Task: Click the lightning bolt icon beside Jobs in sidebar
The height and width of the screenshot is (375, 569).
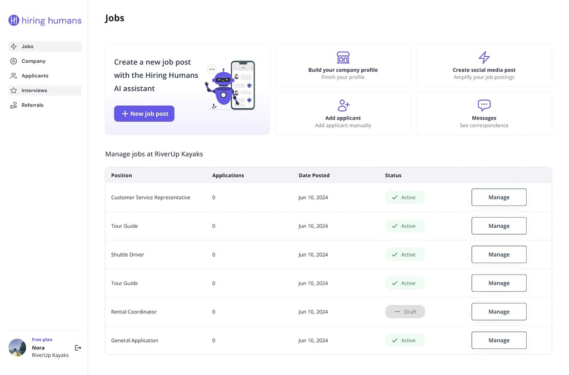Action: pyautogui.click(x=14, y=47)
